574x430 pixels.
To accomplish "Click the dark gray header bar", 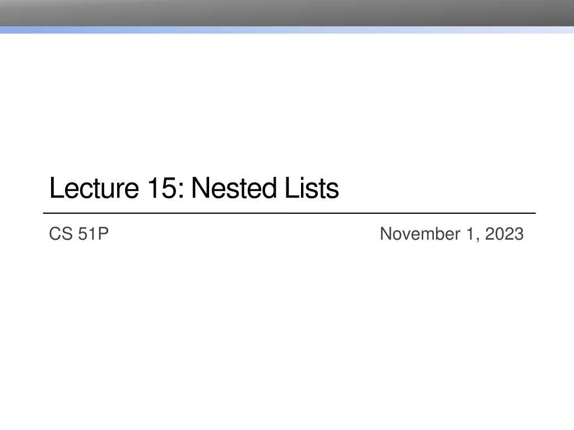I will (287, 12).
